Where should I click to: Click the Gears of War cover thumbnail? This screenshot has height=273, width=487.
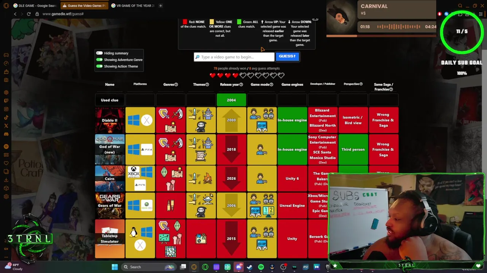tap(110, 206)
